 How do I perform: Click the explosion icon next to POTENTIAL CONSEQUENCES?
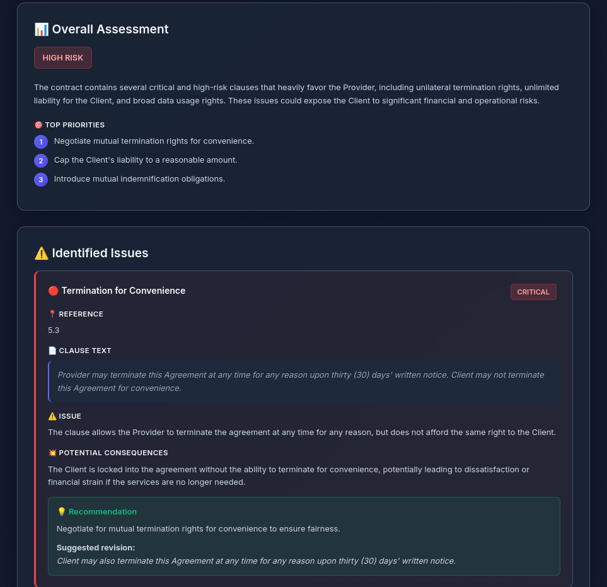point(52,453)
